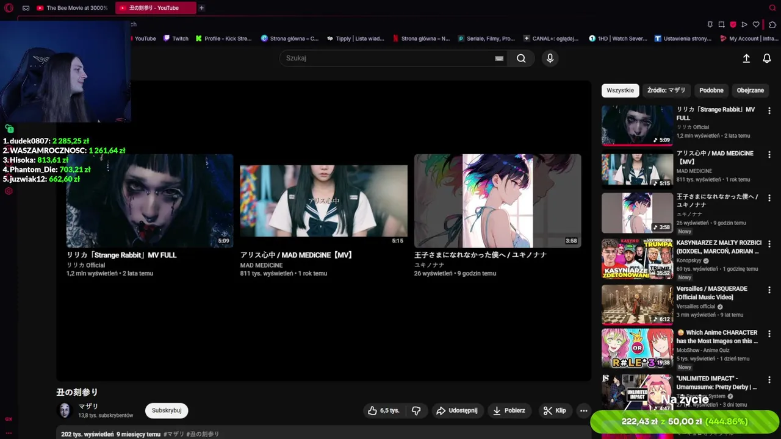Viewport: 781px width, 439px height.
Task: Open the CANAL+: oglądaj... bookmark
Action: 551,38
